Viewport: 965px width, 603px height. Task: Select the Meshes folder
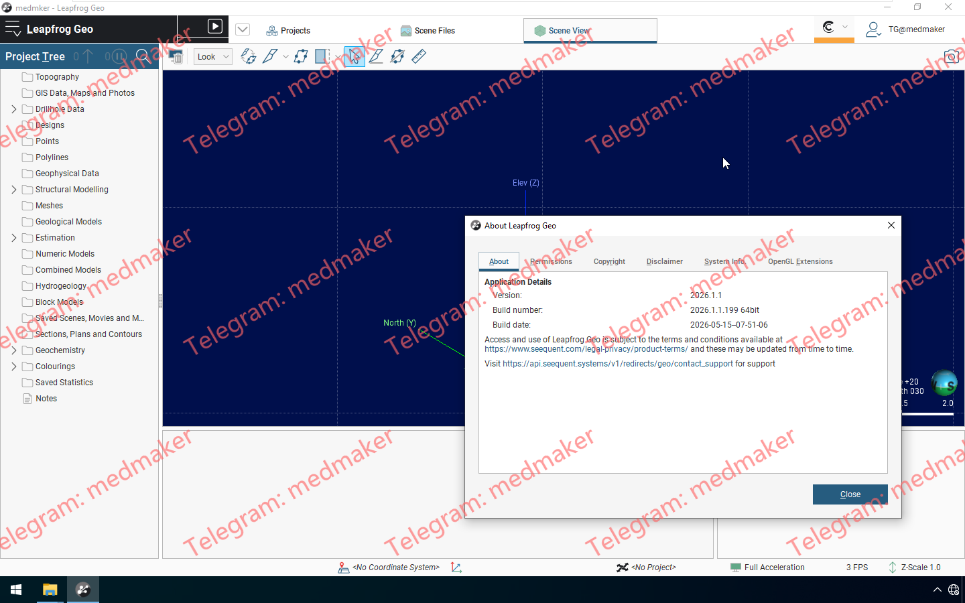(49, 206)
